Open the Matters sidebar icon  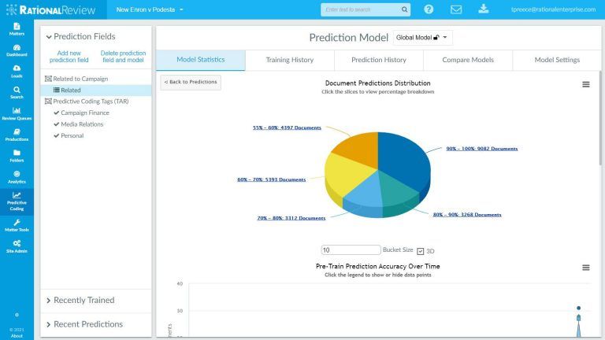[x=17, y=29]
